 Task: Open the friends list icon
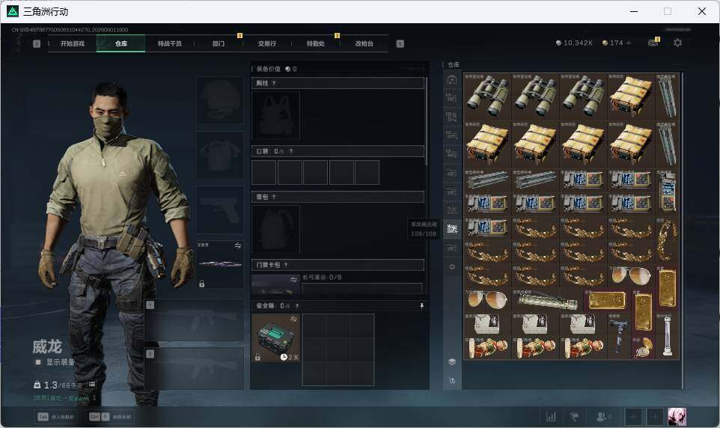click(x=603, y=417)
